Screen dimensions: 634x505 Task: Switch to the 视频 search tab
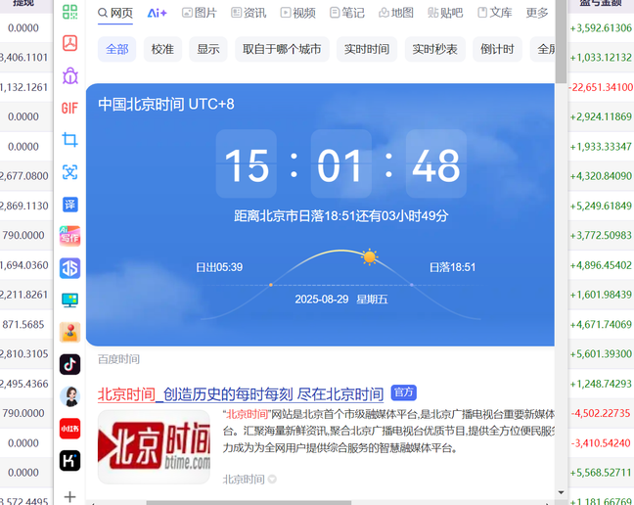[x=297, y=13]
